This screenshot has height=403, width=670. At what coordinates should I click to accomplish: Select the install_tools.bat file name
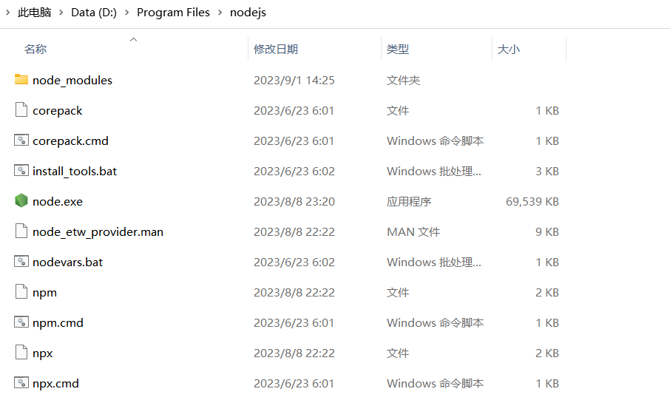click(x=75, y=172)
